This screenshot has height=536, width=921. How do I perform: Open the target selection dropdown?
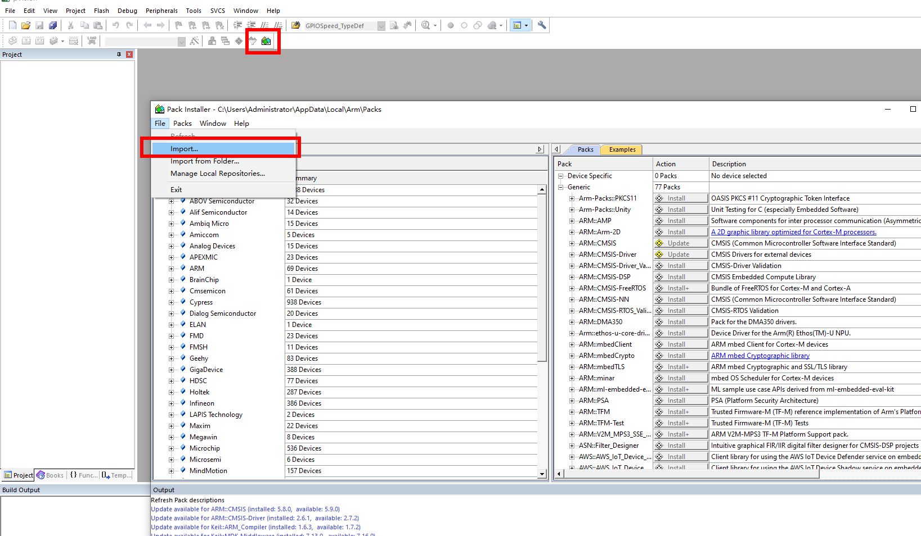point(181,42)
